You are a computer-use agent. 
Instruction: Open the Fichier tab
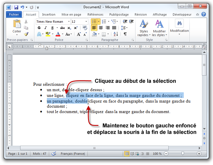[14, 14]
